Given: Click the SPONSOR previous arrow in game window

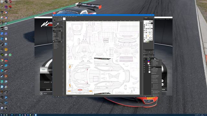Looking at the screenshot, I should click(51, 82).
